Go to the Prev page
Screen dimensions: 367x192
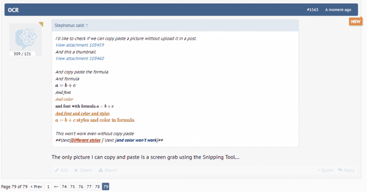click(x=36, y=187)
